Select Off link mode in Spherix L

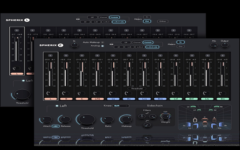pyautogui.click(x=92, y=17)
